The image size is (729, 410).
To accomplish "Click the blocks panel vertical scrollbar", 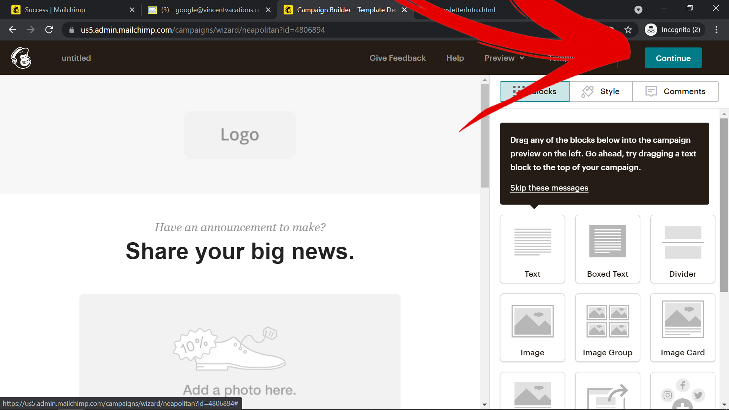I will (724, 205).
